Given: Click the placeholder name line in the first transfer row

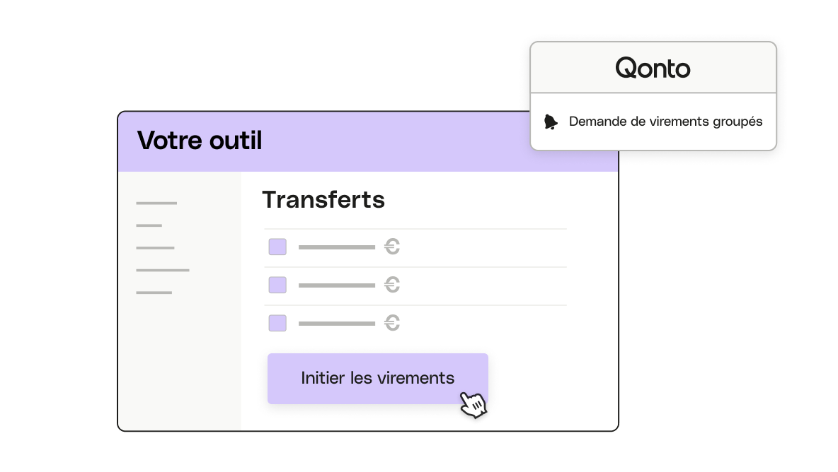Looking at the screenshot, I should tap(337, 247).
